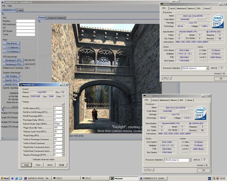
Task: Select the CINEBENCH 9.5 tab
Action: [9, 10]
